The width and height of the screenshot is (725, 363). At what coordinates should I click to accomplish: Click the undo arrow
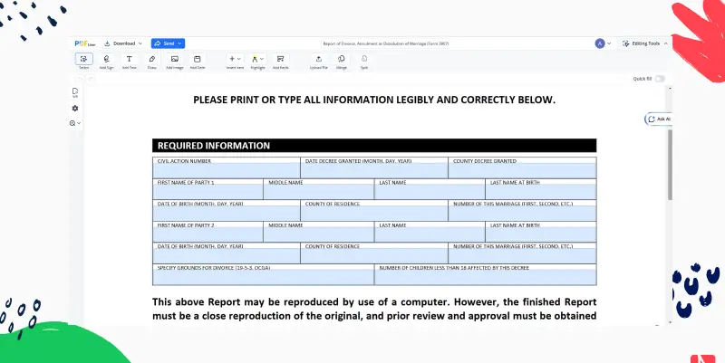[x=80, y=79]
